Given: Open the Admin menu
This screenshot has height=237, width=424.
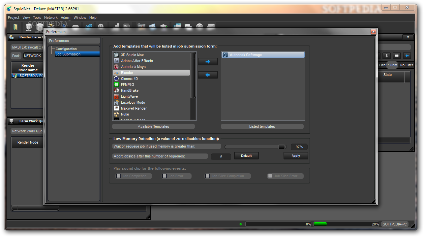Looking at the screenshot, I should click(x=66, y=17).
